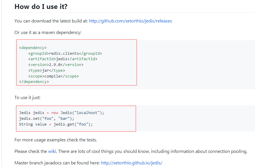The height and width of the screenshot is (167, 255).
Task: Click the String value = jedis.get line
Action: 56,124
